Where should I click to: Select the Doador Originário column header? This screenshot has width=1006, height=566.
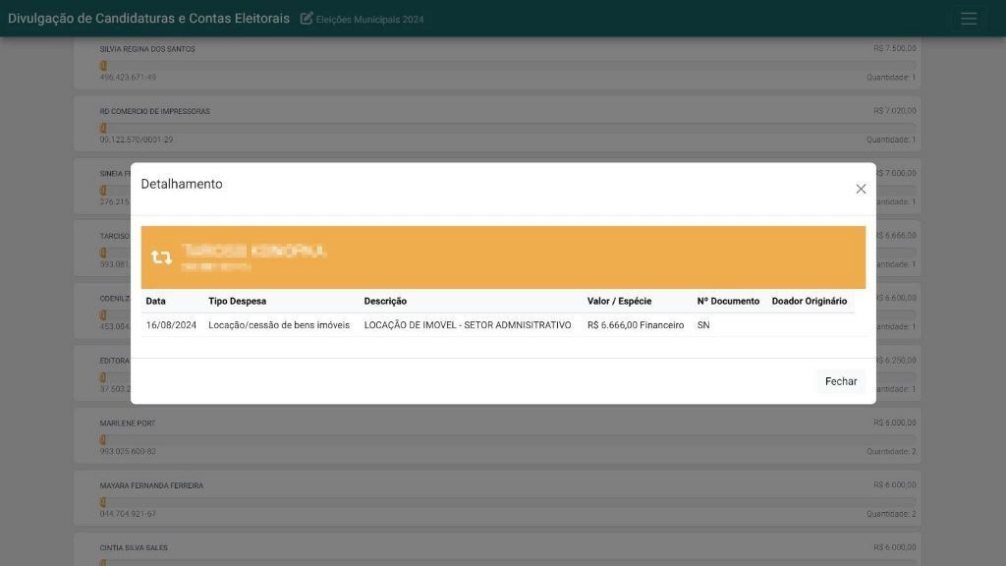[x=809, y=301]
